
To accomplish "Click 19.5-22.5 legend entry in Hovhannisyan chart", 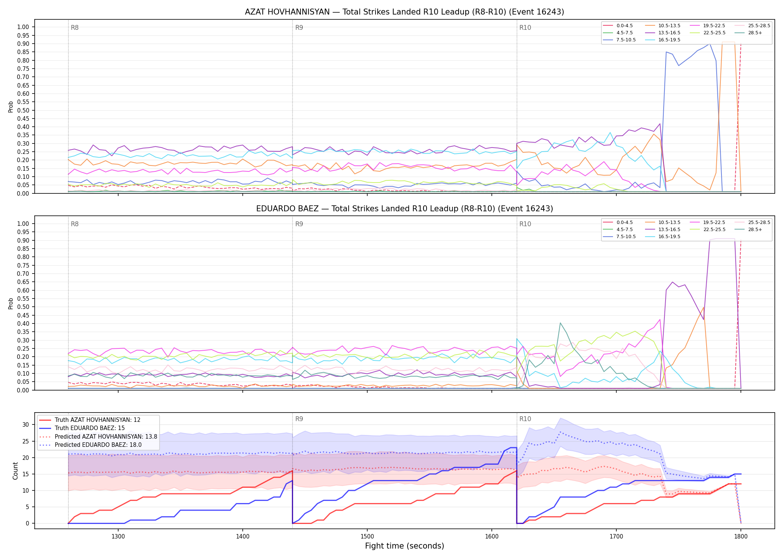I will [708, 26].
